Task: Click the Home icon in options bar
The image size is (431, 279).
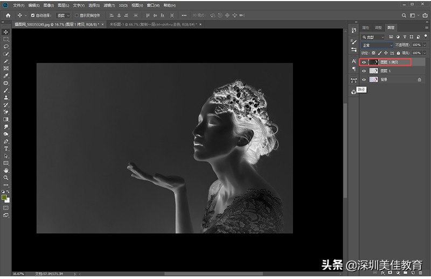Action: [8, 16]
